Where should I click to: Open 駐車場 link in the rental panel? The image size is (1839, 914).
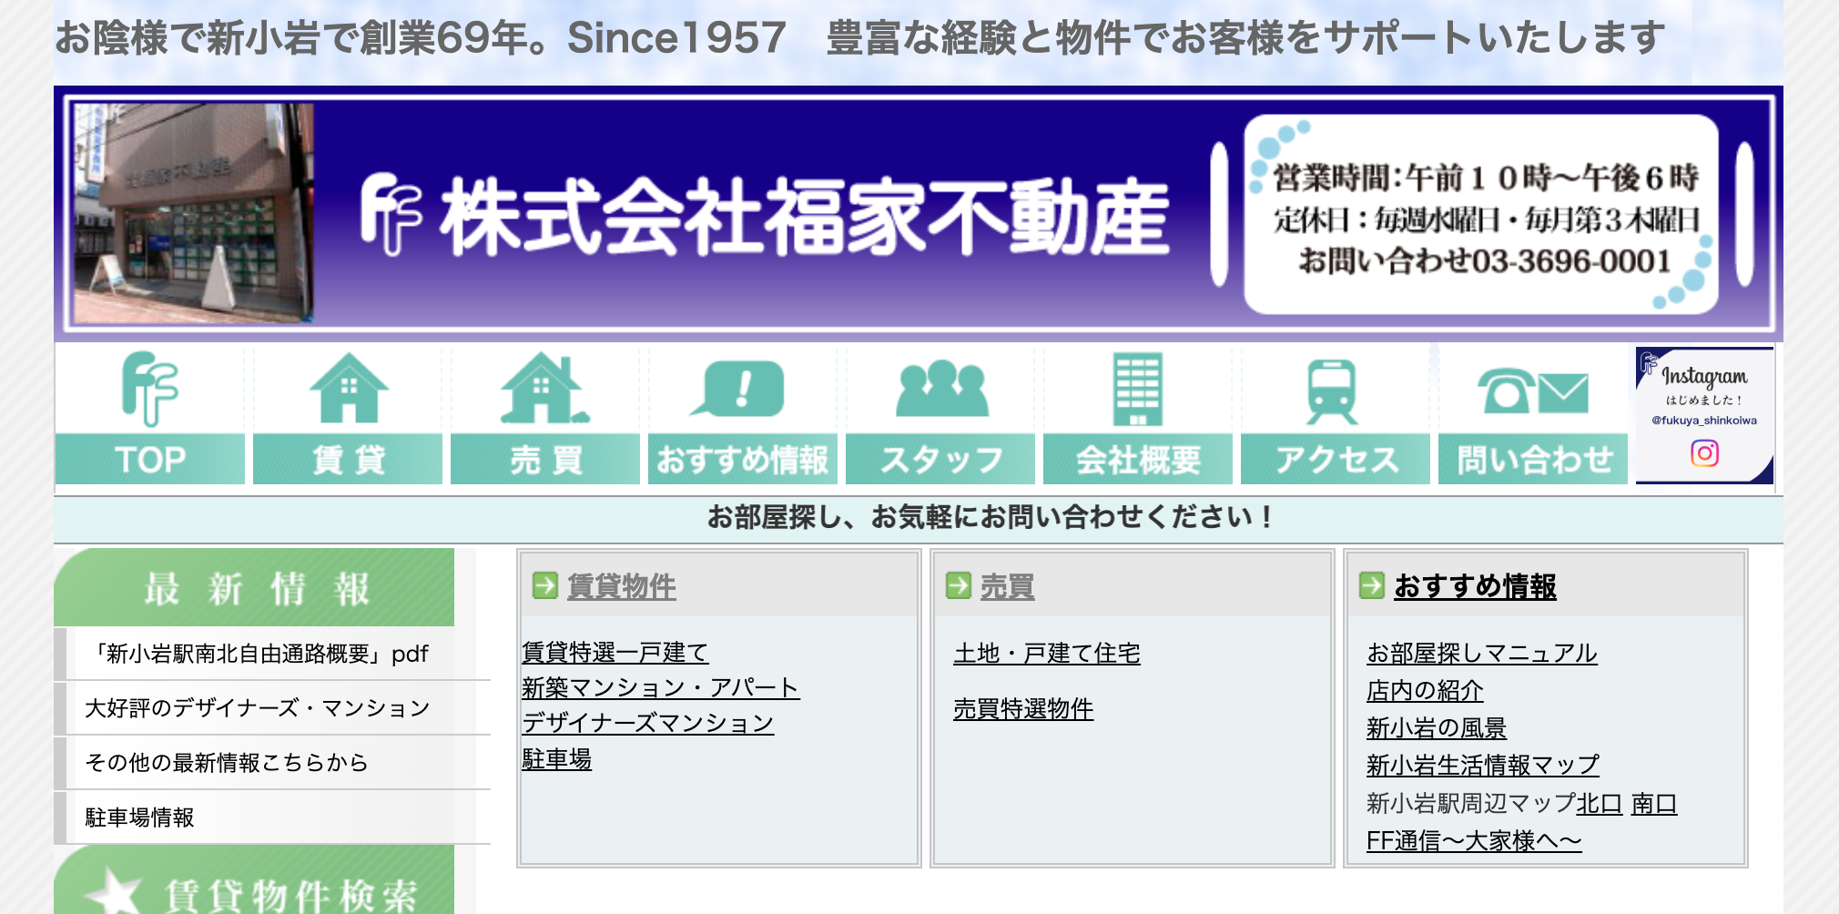point(556,758)
